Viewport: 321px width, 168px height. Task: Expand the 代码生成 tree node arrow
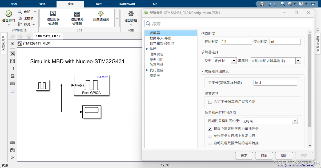pos(147,70)
